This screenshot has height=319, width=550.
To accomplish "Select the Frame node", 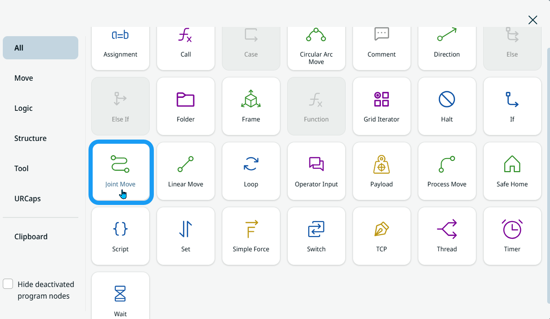I will click(x=251, y=106).
